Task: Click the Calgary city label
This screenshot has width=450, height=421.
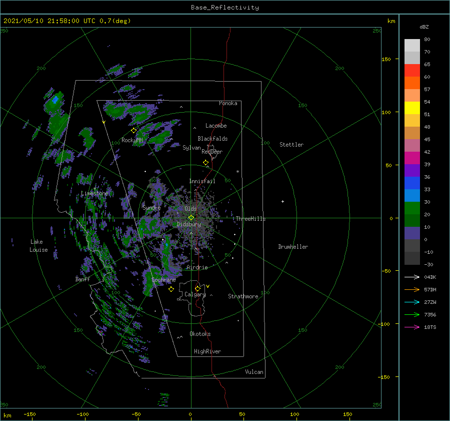Action: [x=195, y=294]
